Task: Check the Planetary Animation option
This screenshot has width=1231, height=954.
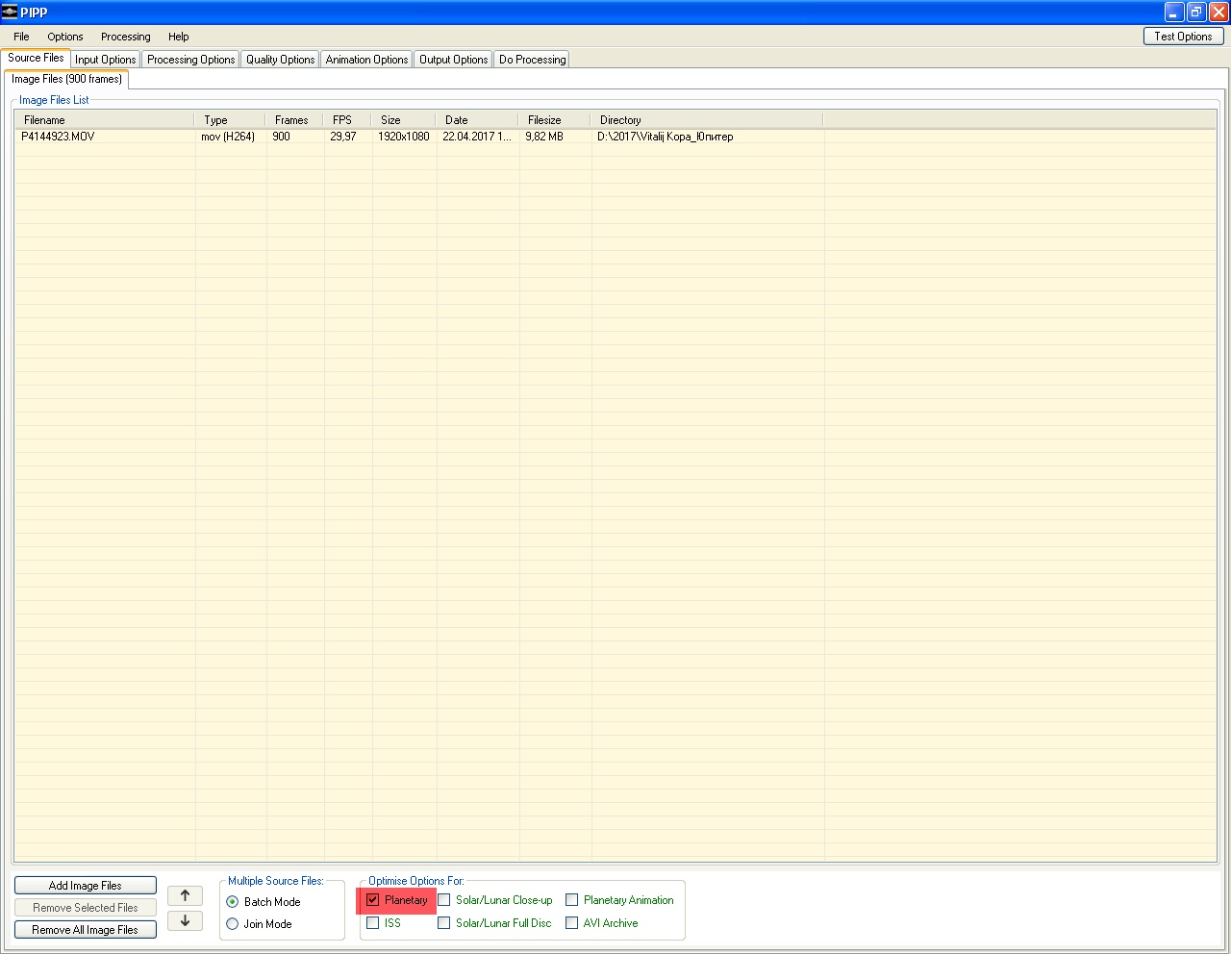Action: click(x=572, y=900)
